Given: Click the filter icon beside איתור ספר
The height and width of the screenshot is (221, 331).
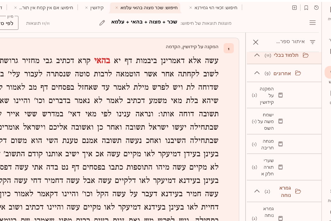Looking at the screenshot, I should coord(312,42).
